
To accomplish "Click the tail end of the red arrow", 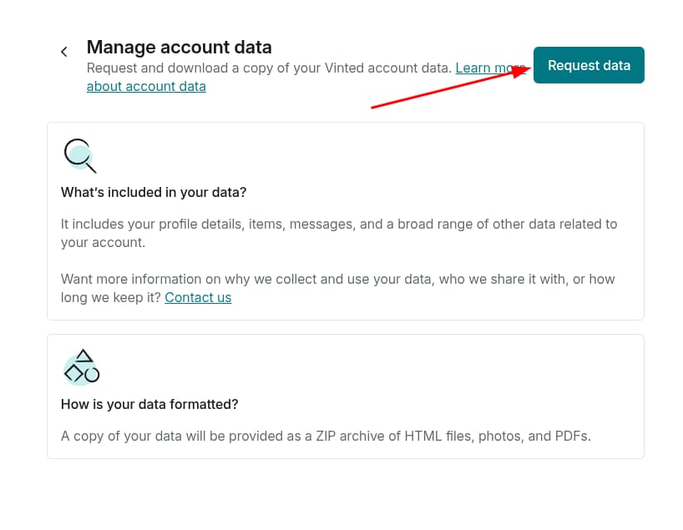I will tap(373, 107).
